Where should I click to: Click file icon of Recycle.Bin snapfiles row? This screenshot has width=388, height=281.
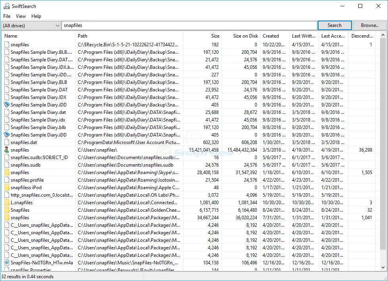point(7,45)
